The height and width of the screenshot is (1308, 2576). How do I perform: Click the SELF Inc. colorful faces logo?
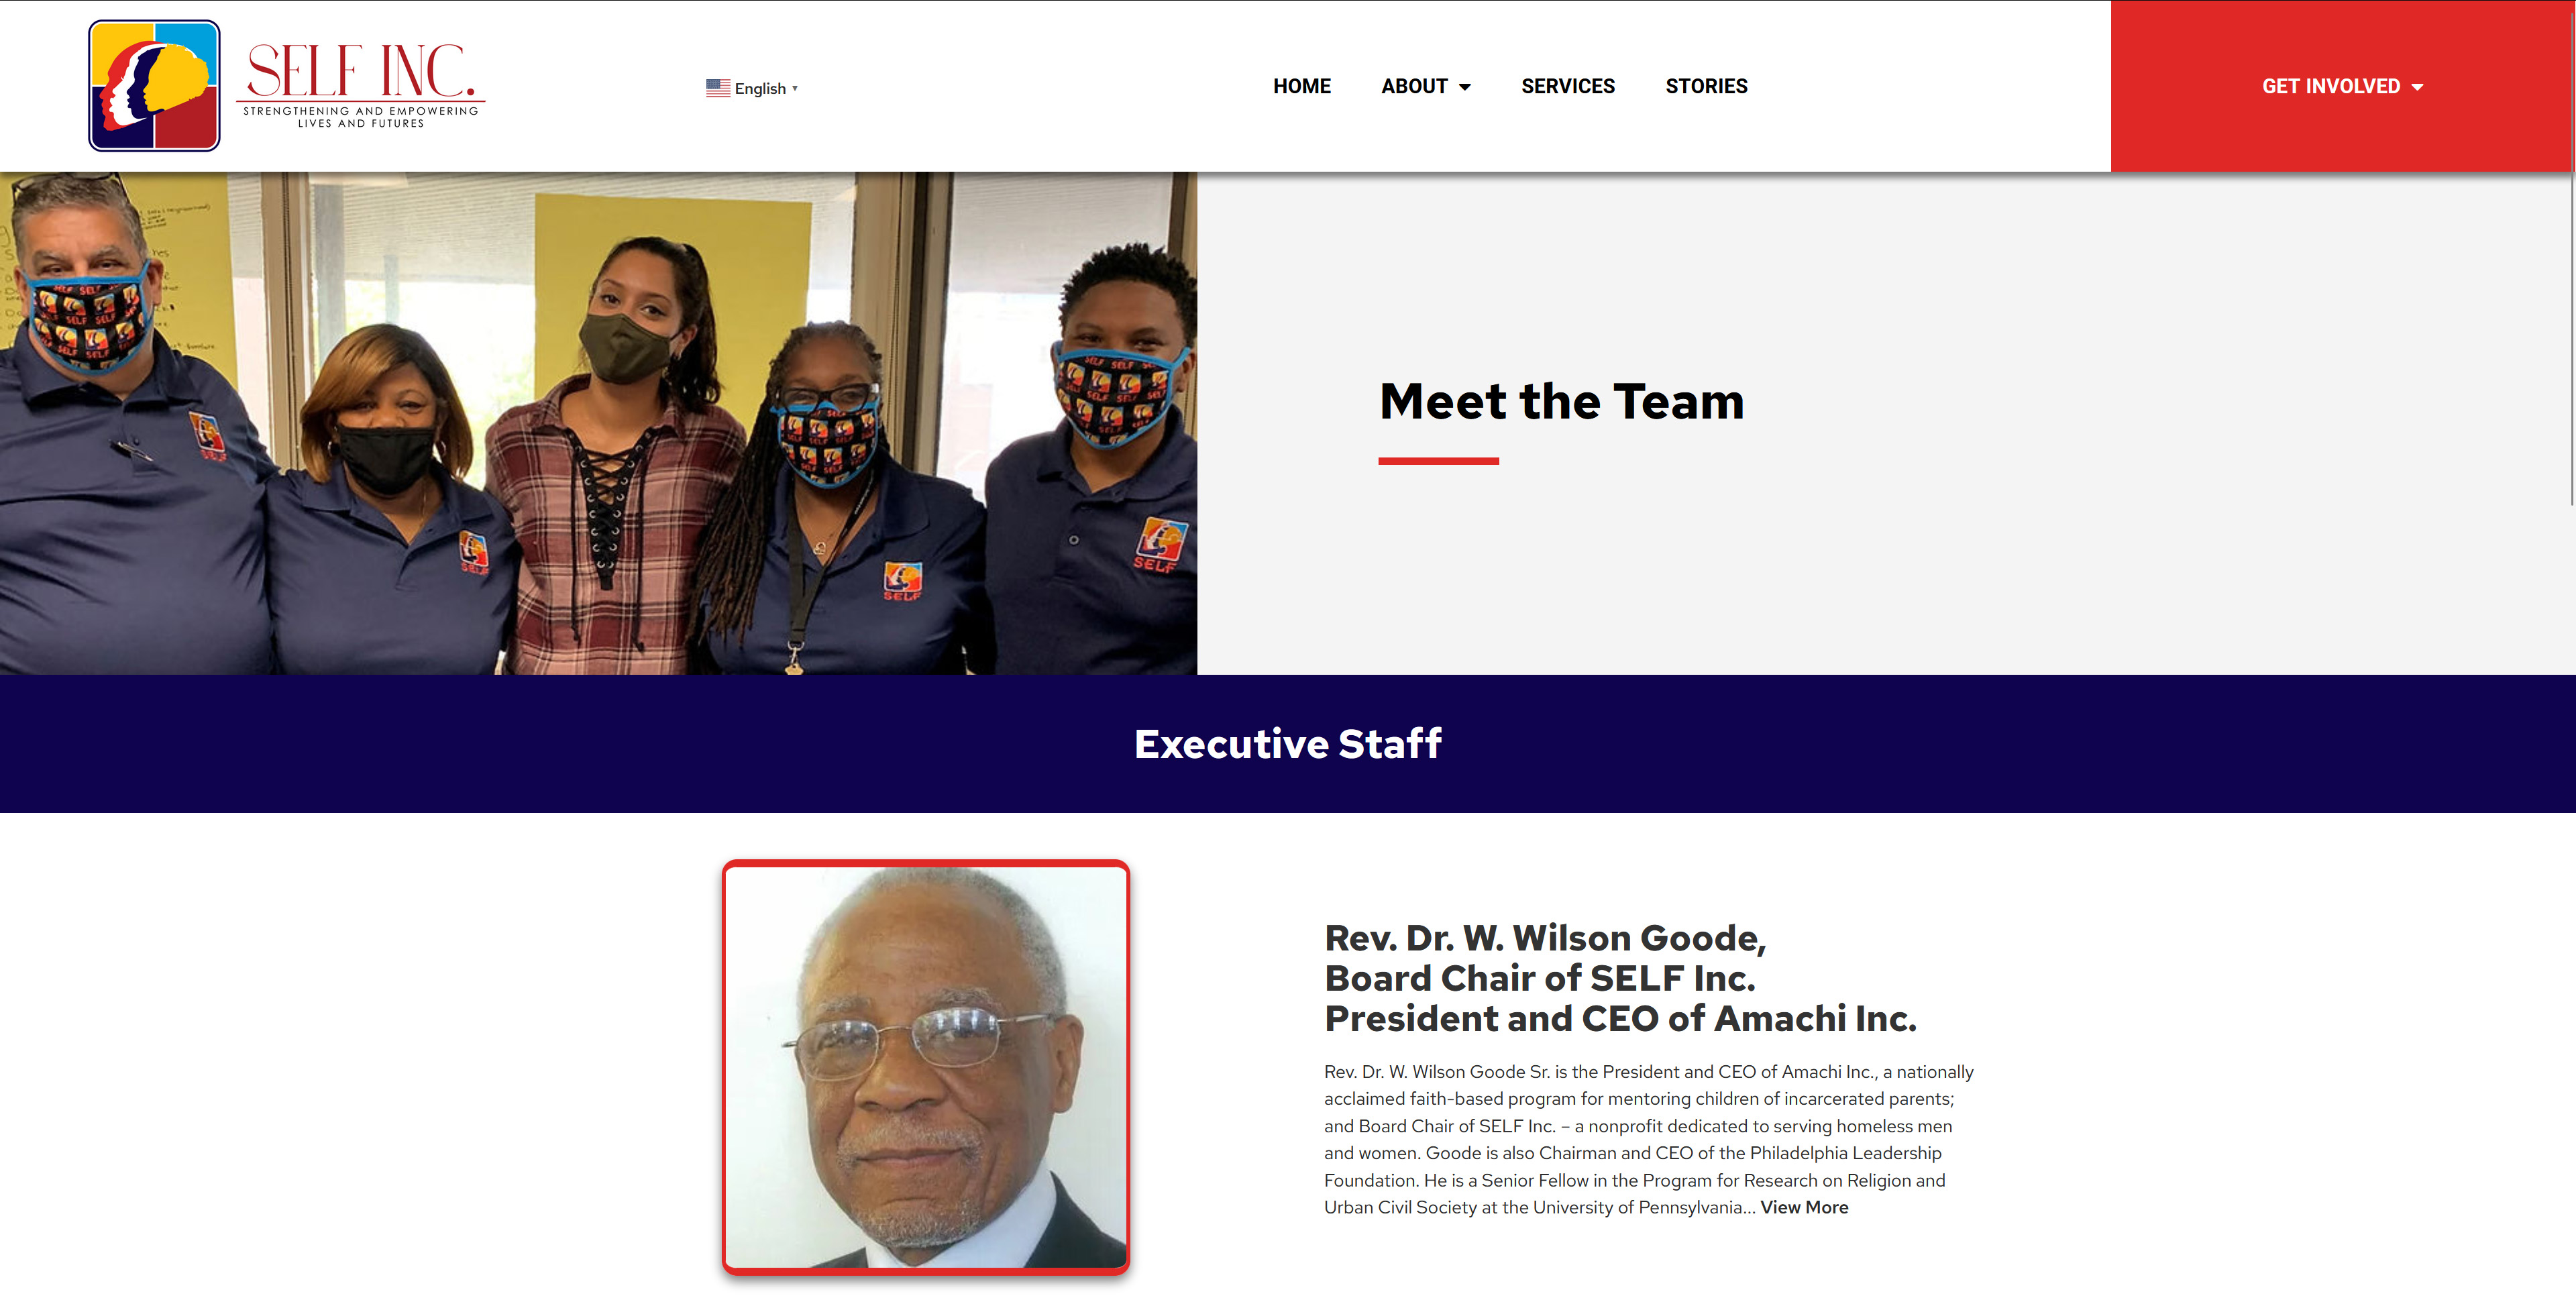coord(154,86)
